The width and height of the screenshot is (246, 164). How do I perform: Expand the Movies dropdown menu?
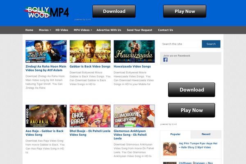45,30
